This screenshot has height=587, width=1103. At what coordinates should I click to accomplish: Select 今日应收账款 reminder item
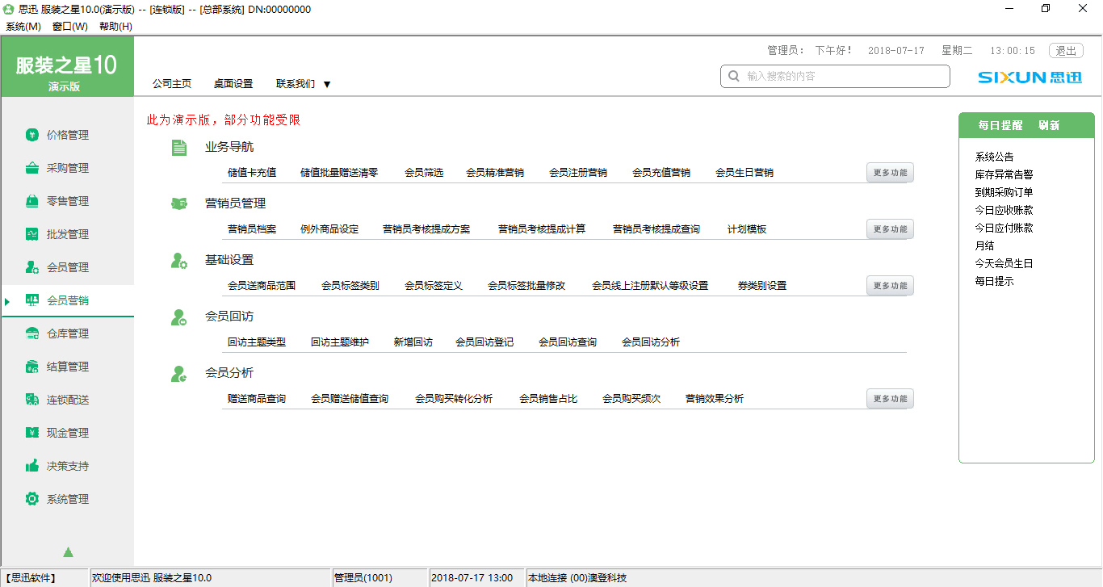click(x=1004, y=210)
